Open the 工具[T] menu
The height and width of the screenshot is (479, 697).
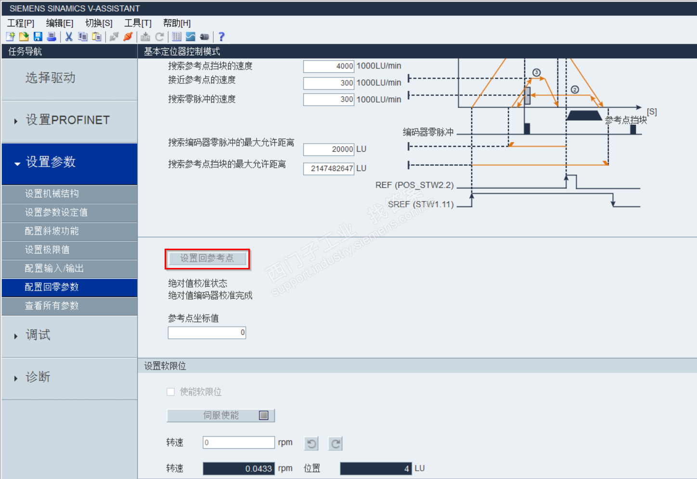138,23
